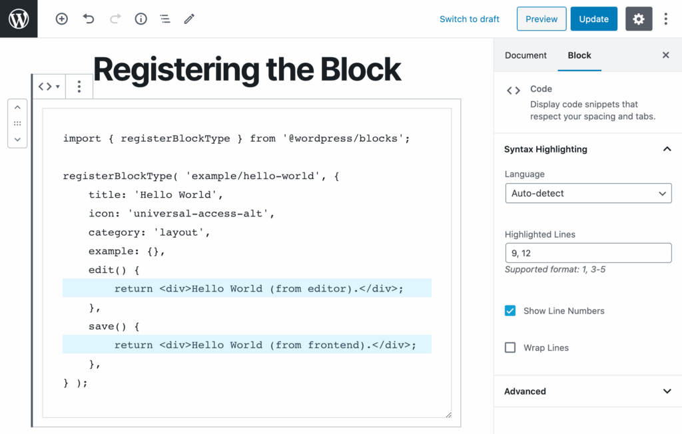The height and width of the screenshot is (434, 682).
Task: Uncheck Show Line Numbers
Action: (510, 311)
